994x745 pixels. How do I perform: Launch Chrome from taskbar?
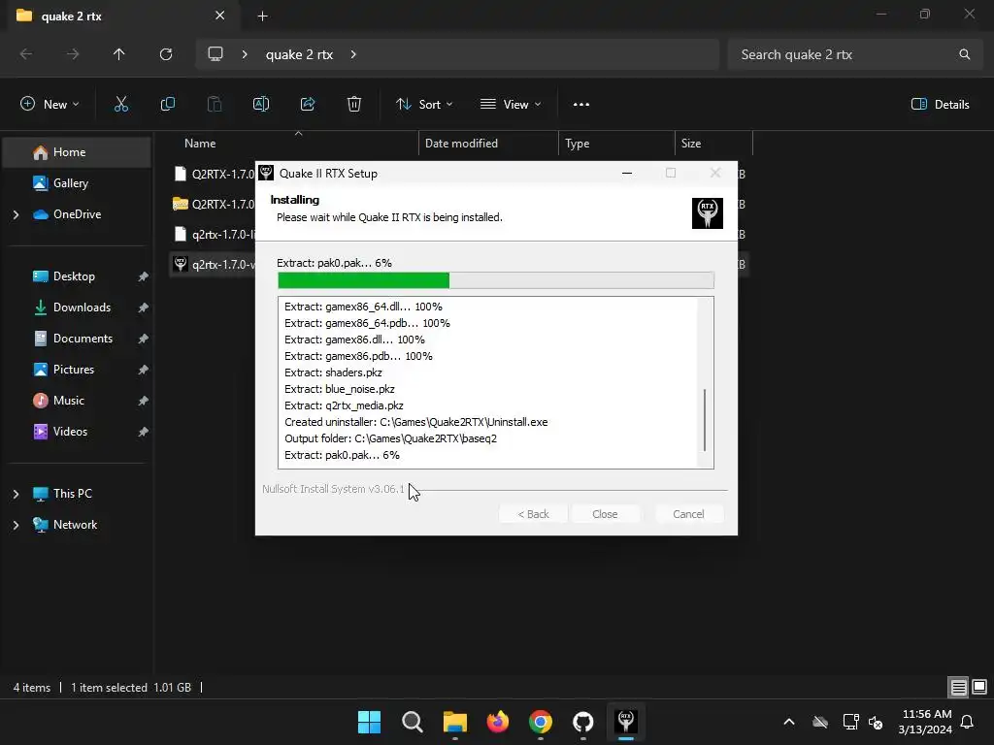[540, 722]
